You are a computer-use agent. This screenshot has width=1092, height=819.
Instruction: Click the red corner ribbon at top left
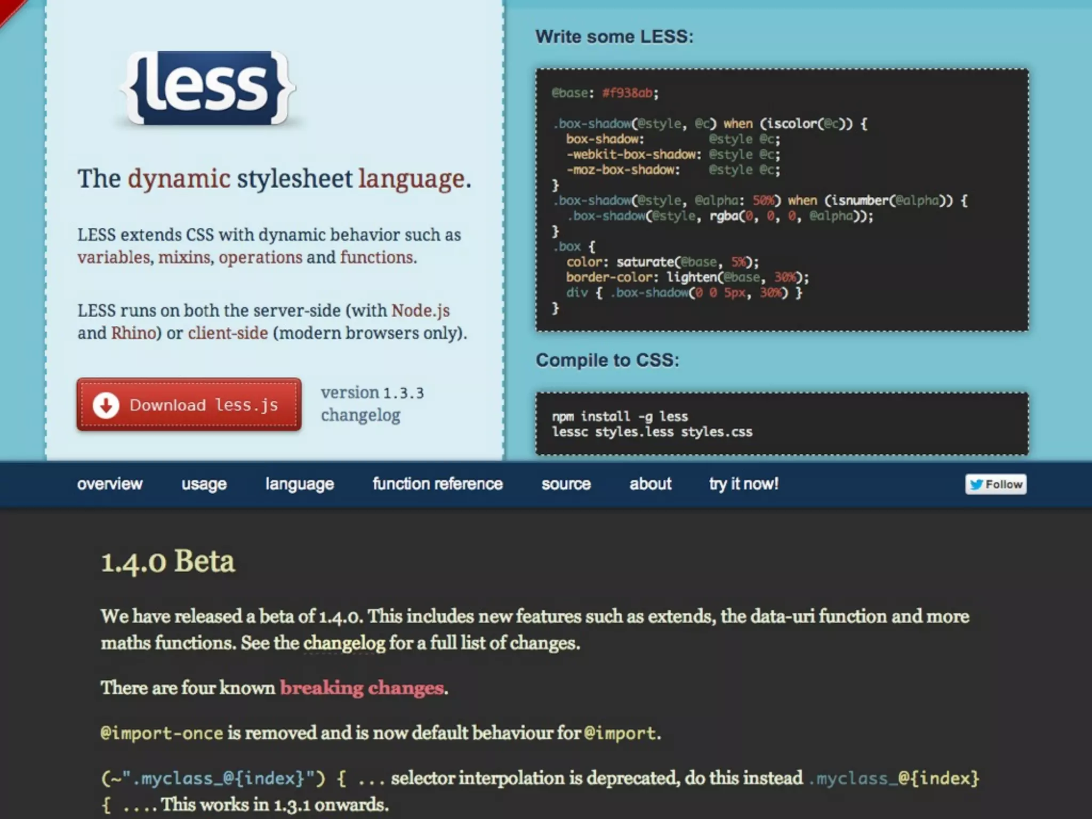point(7,9)
